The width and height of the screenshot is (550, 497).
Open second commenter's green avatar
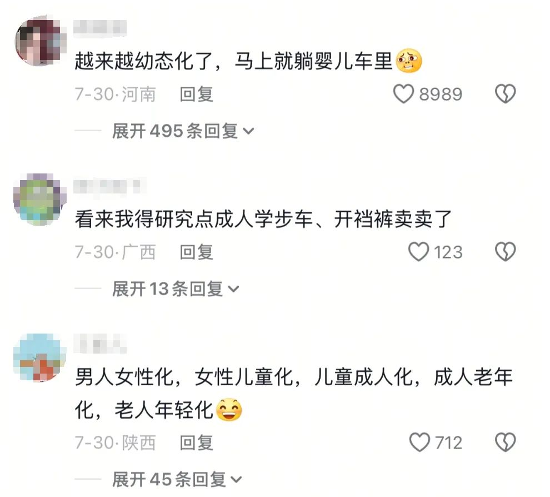pos(40,199)
